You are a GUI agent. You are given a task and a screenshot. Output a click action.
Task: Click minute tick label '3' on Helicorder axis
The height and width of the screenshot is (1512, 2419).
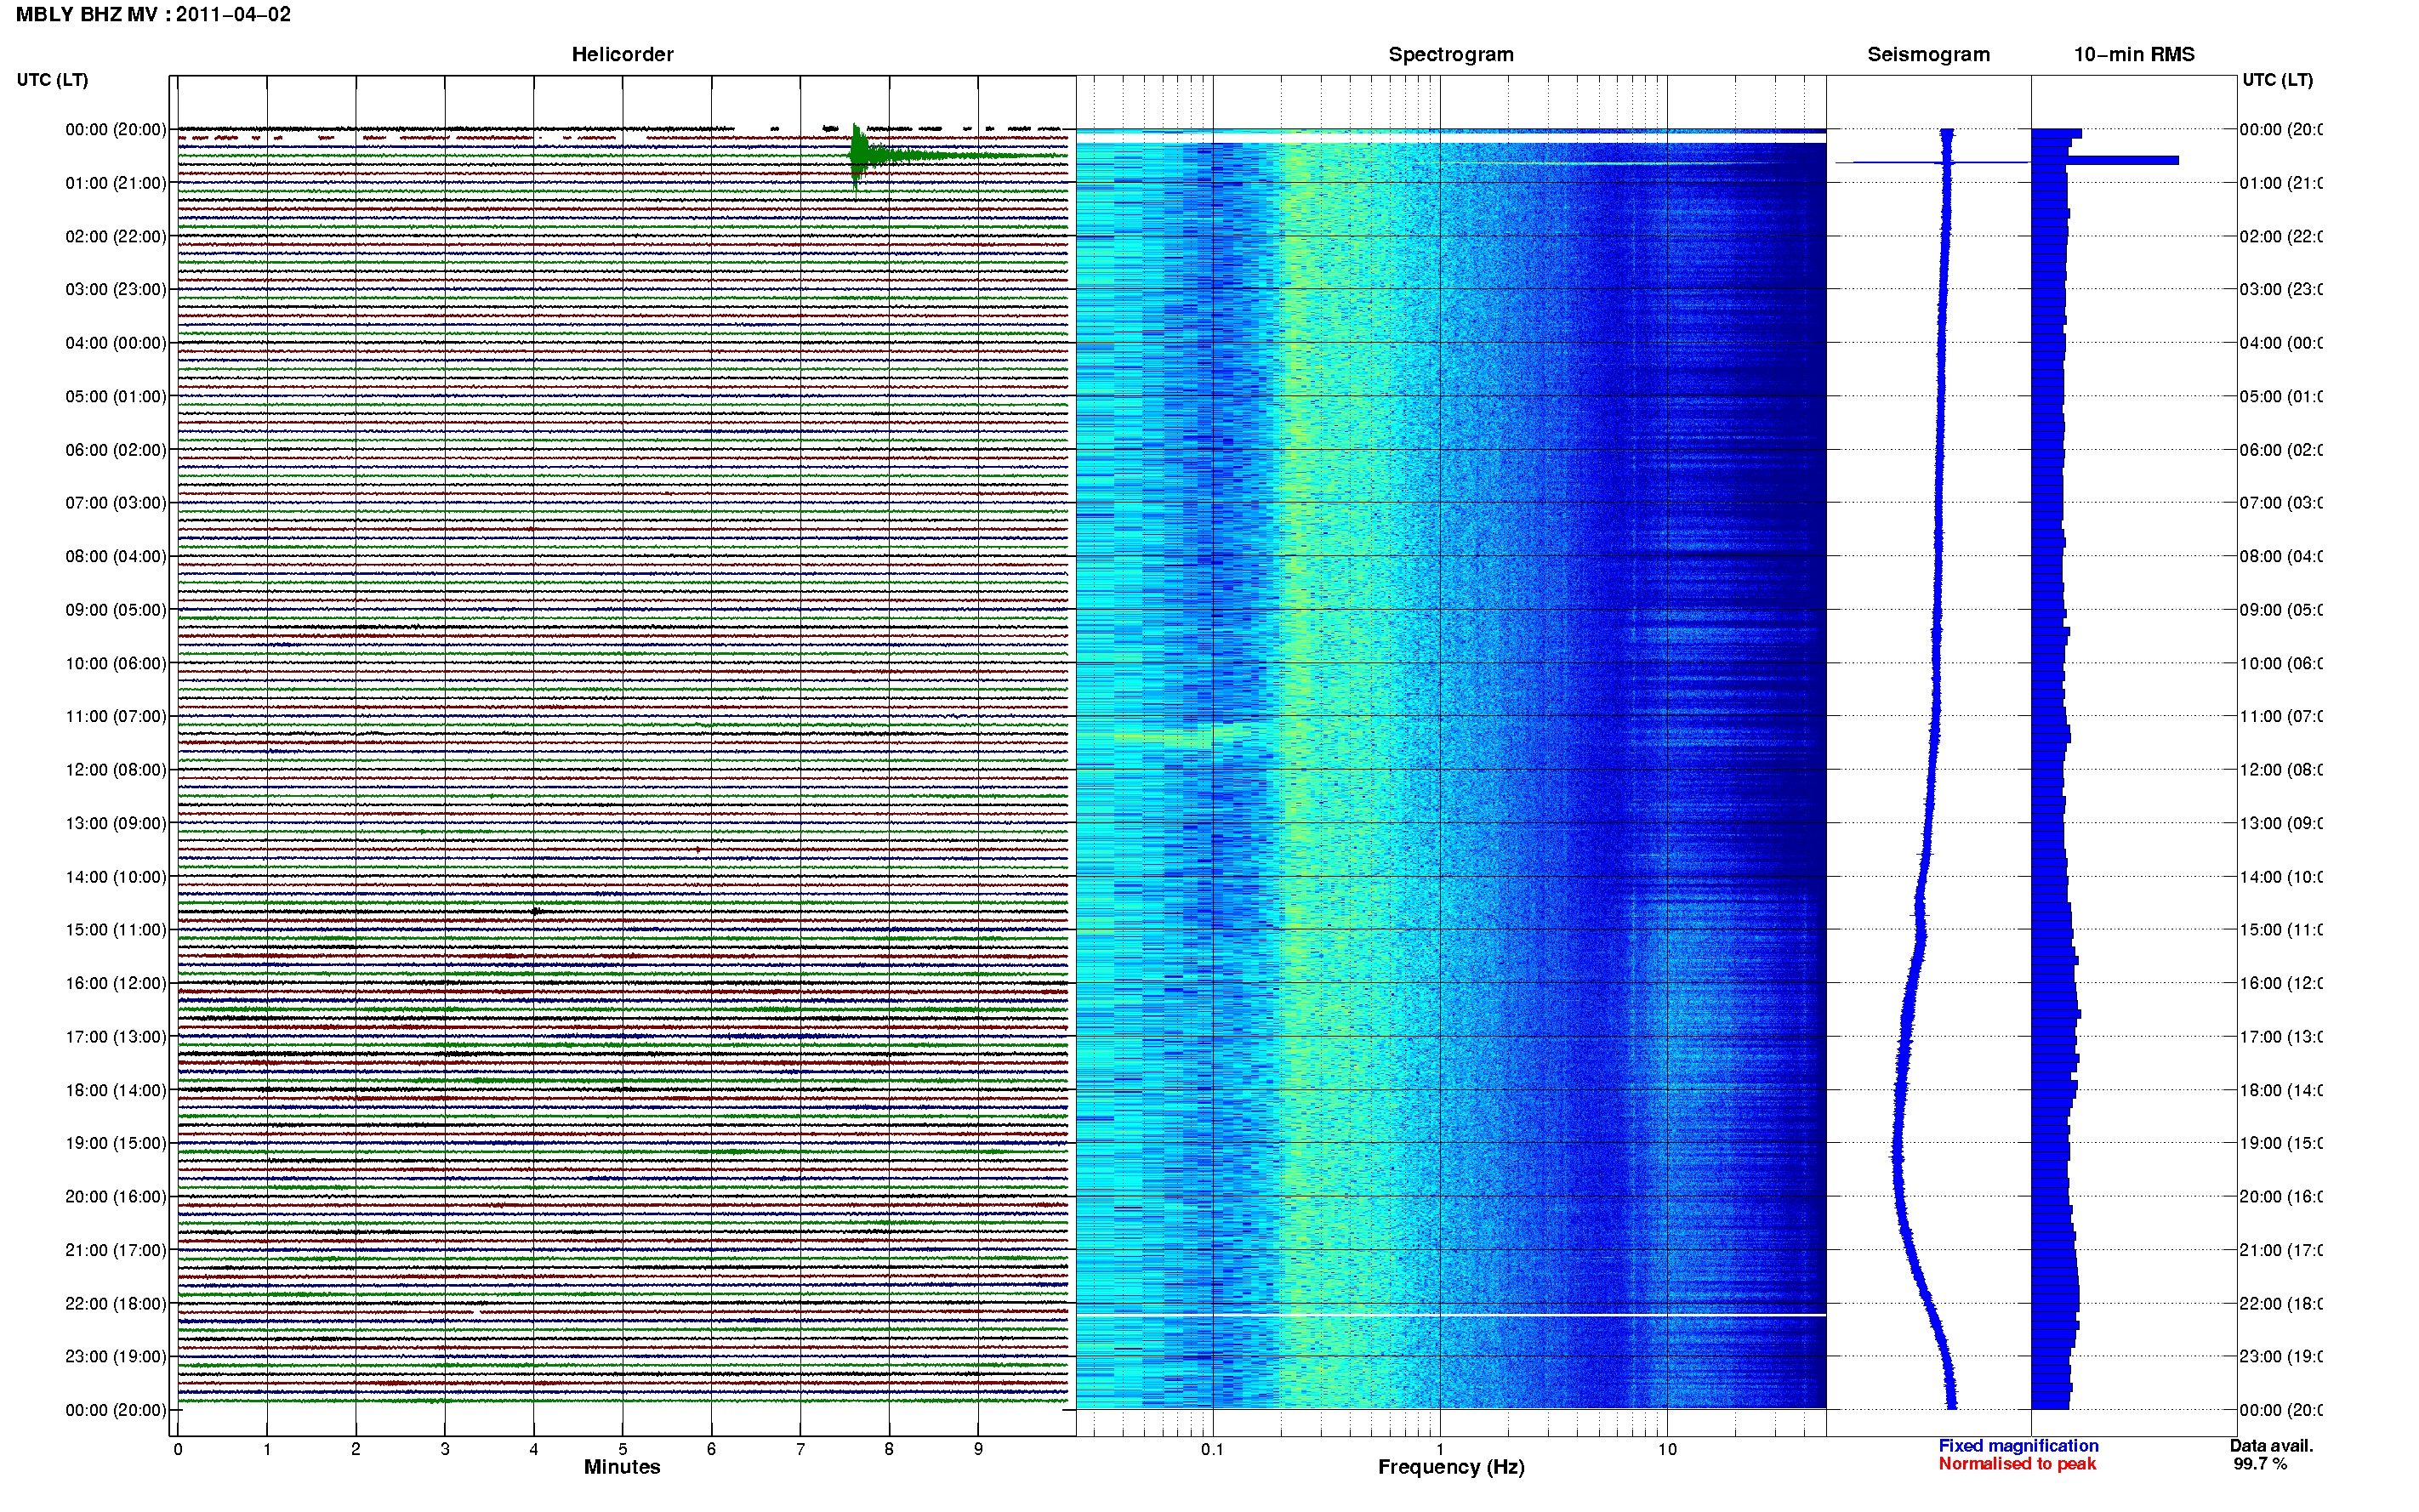(x=445, y=1450)
